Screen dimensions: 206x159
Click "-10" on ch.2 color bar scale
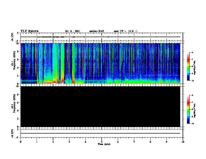[192, 124]
